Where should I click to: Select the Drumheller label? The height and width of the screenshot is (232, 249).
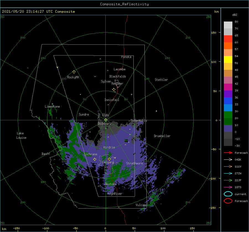point(162,136)
